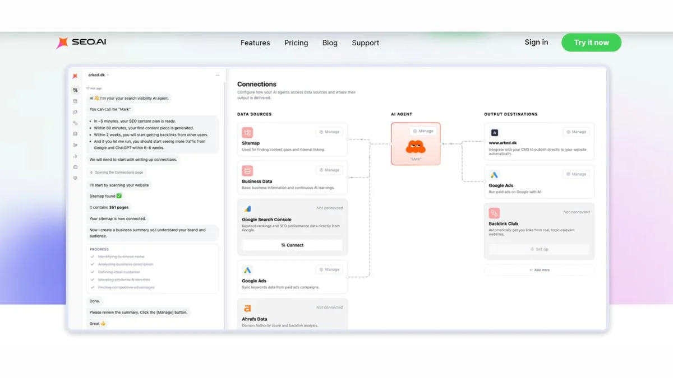Open the bar chart analytics sidebar icon
673x378 pixels.
point(75,156)
